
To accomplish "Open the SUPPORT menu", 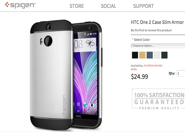I will [143, 6].
